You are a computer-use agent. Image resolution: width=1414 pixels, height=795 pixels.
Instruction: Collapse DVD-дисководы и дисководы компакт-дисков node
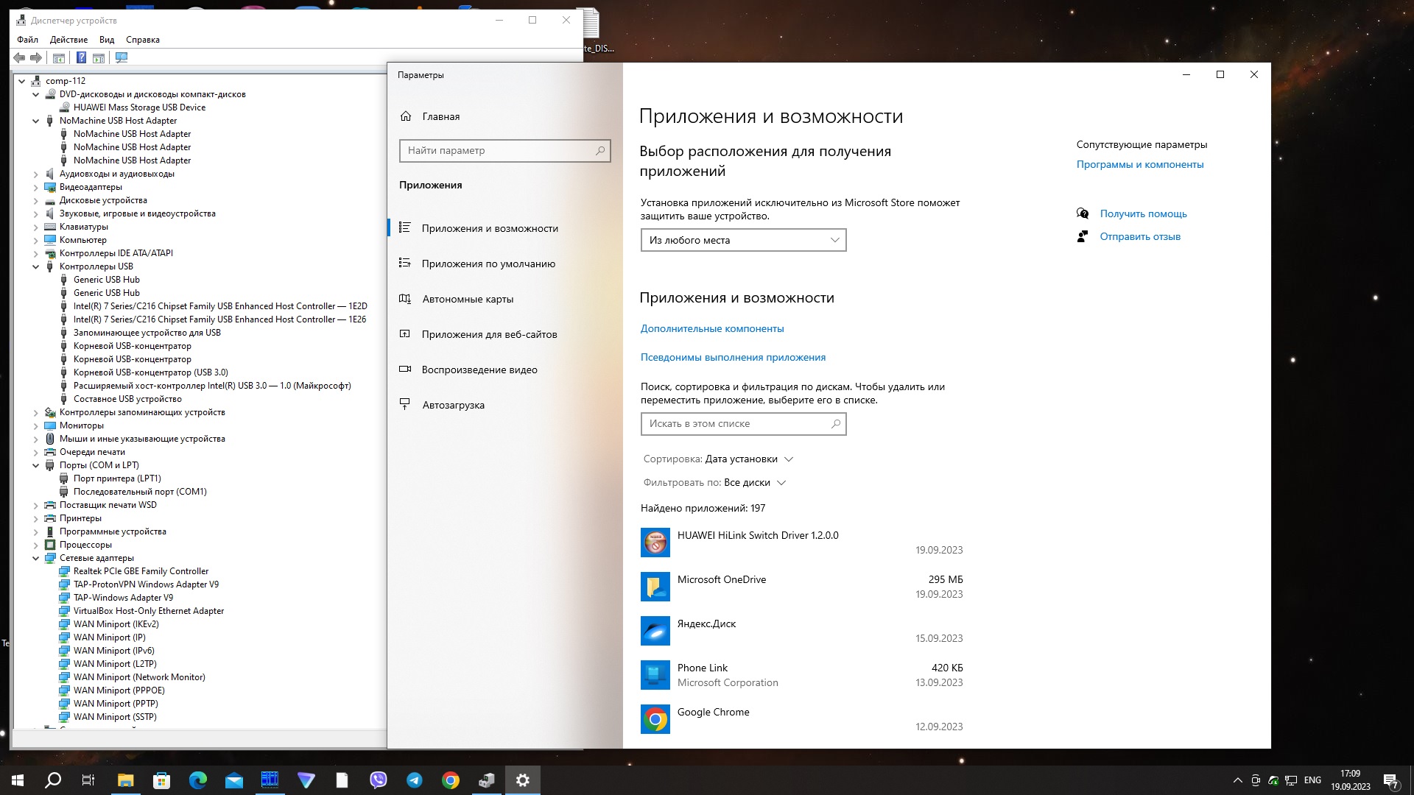coord(35,94)
